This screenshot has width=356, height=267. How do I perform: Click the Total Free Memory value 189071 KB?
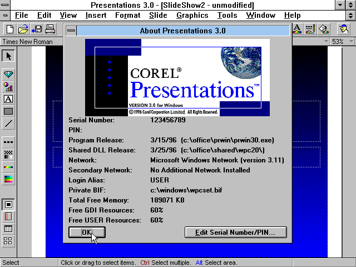pyautogui.click(x=167, y=200)
